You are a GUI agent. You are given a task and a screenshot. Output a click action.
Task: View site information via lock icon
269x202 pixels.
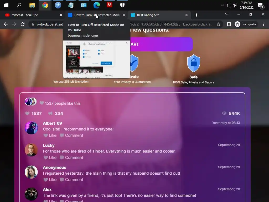33,24
